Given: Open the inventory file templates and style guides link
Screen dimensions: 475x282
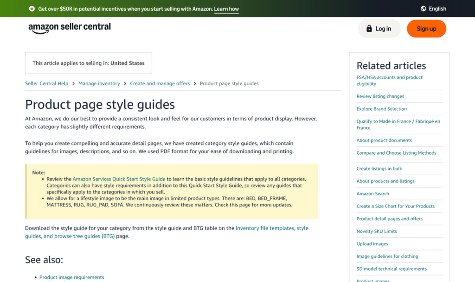Looking at the screenshot, I should 271,228.
